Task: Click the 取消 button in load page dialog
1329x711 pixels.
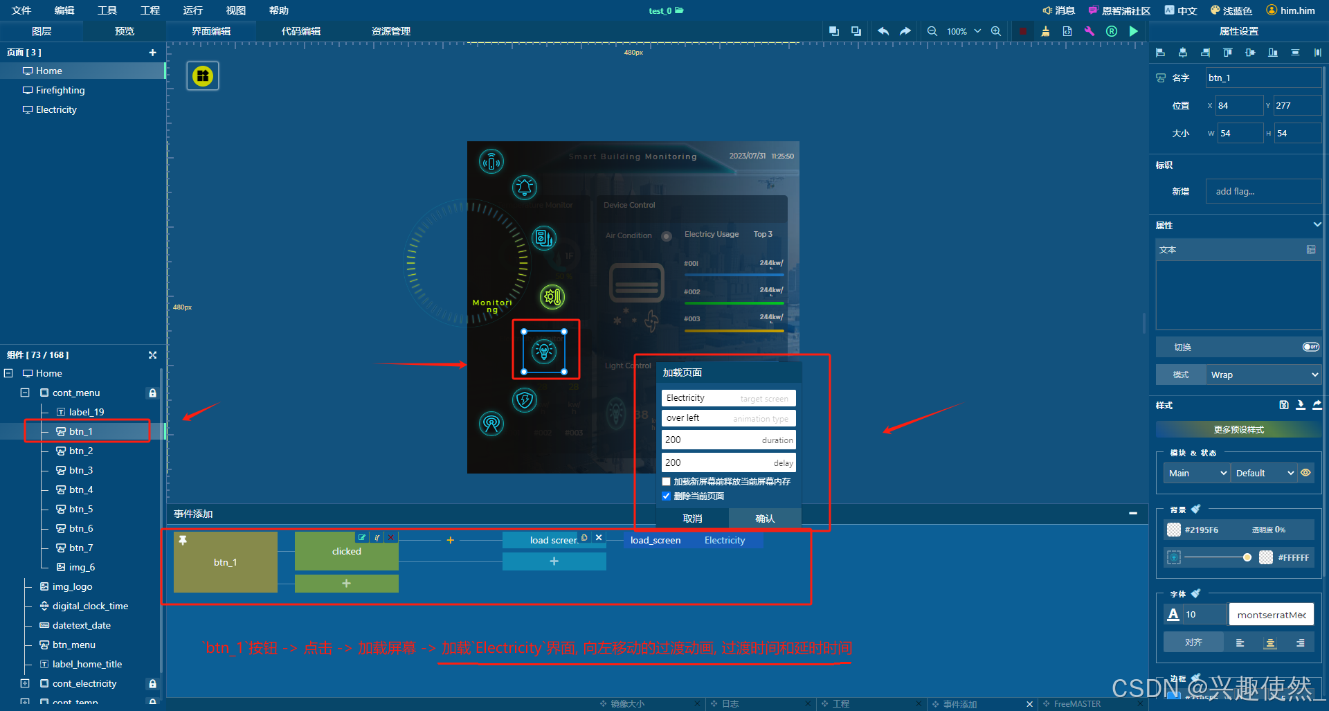Action: point(692,519)
